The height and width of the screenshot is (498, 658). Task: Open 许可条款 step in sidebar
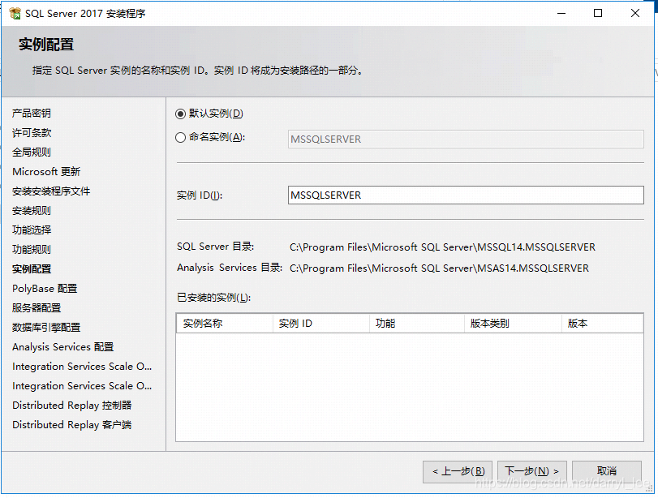point(32,132)
